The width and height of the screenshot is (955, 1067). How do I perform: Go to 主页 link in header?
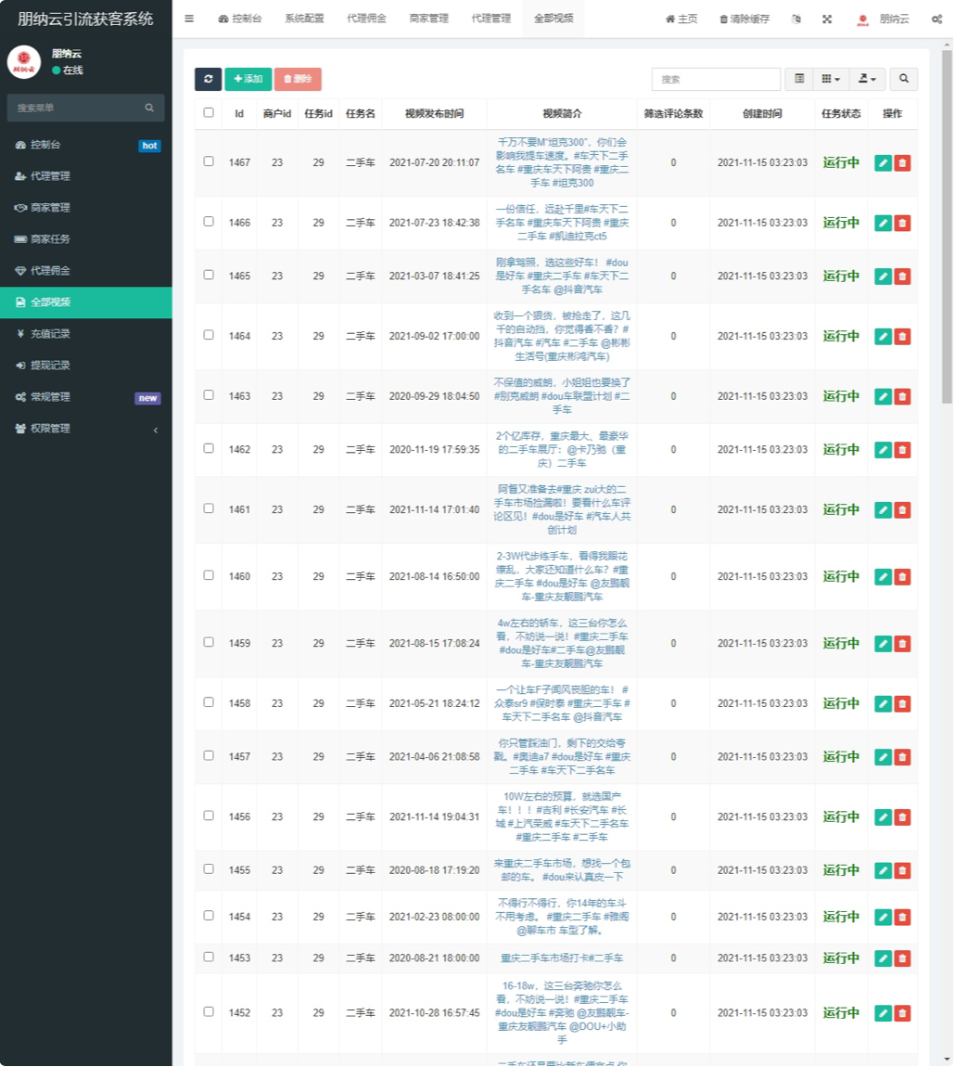coord(681,19)
